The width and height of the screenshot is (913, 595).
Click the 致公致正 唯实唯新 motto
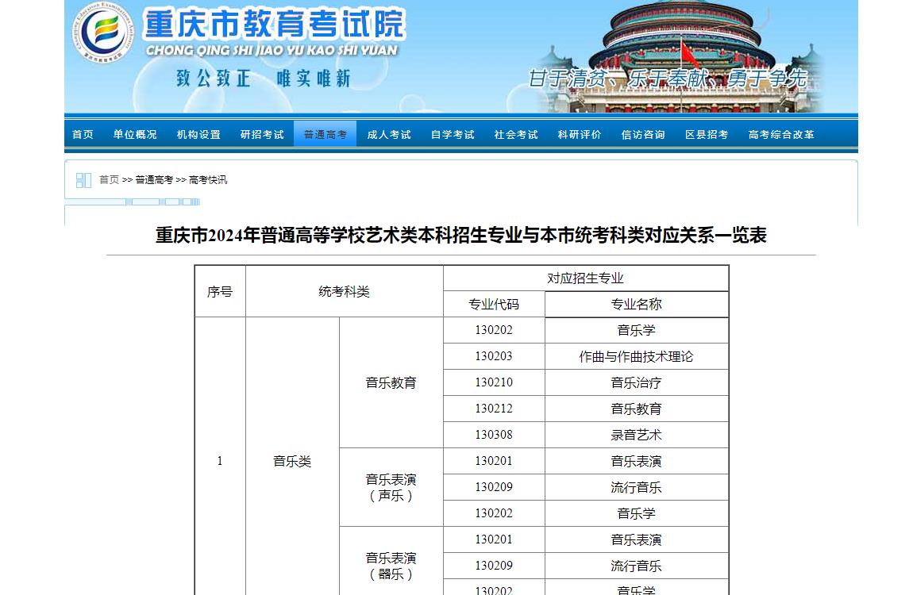264,78
